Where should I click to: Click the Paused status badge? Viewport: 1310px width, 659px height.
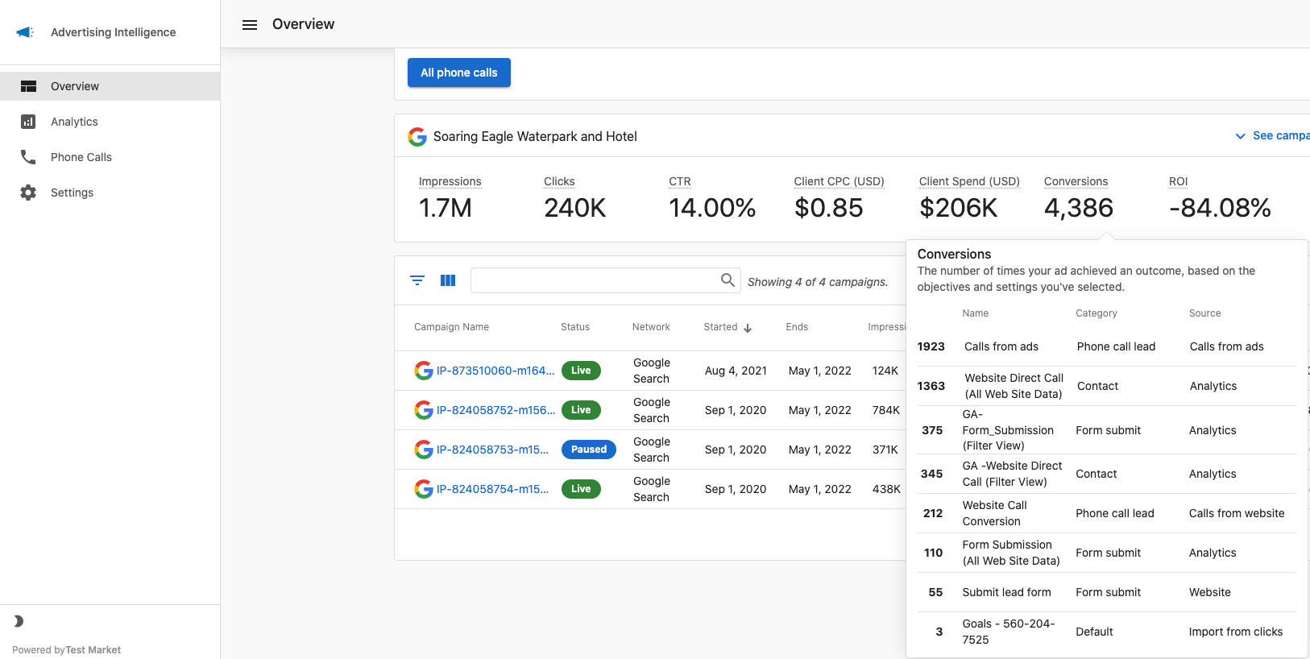tap(589, 450)
